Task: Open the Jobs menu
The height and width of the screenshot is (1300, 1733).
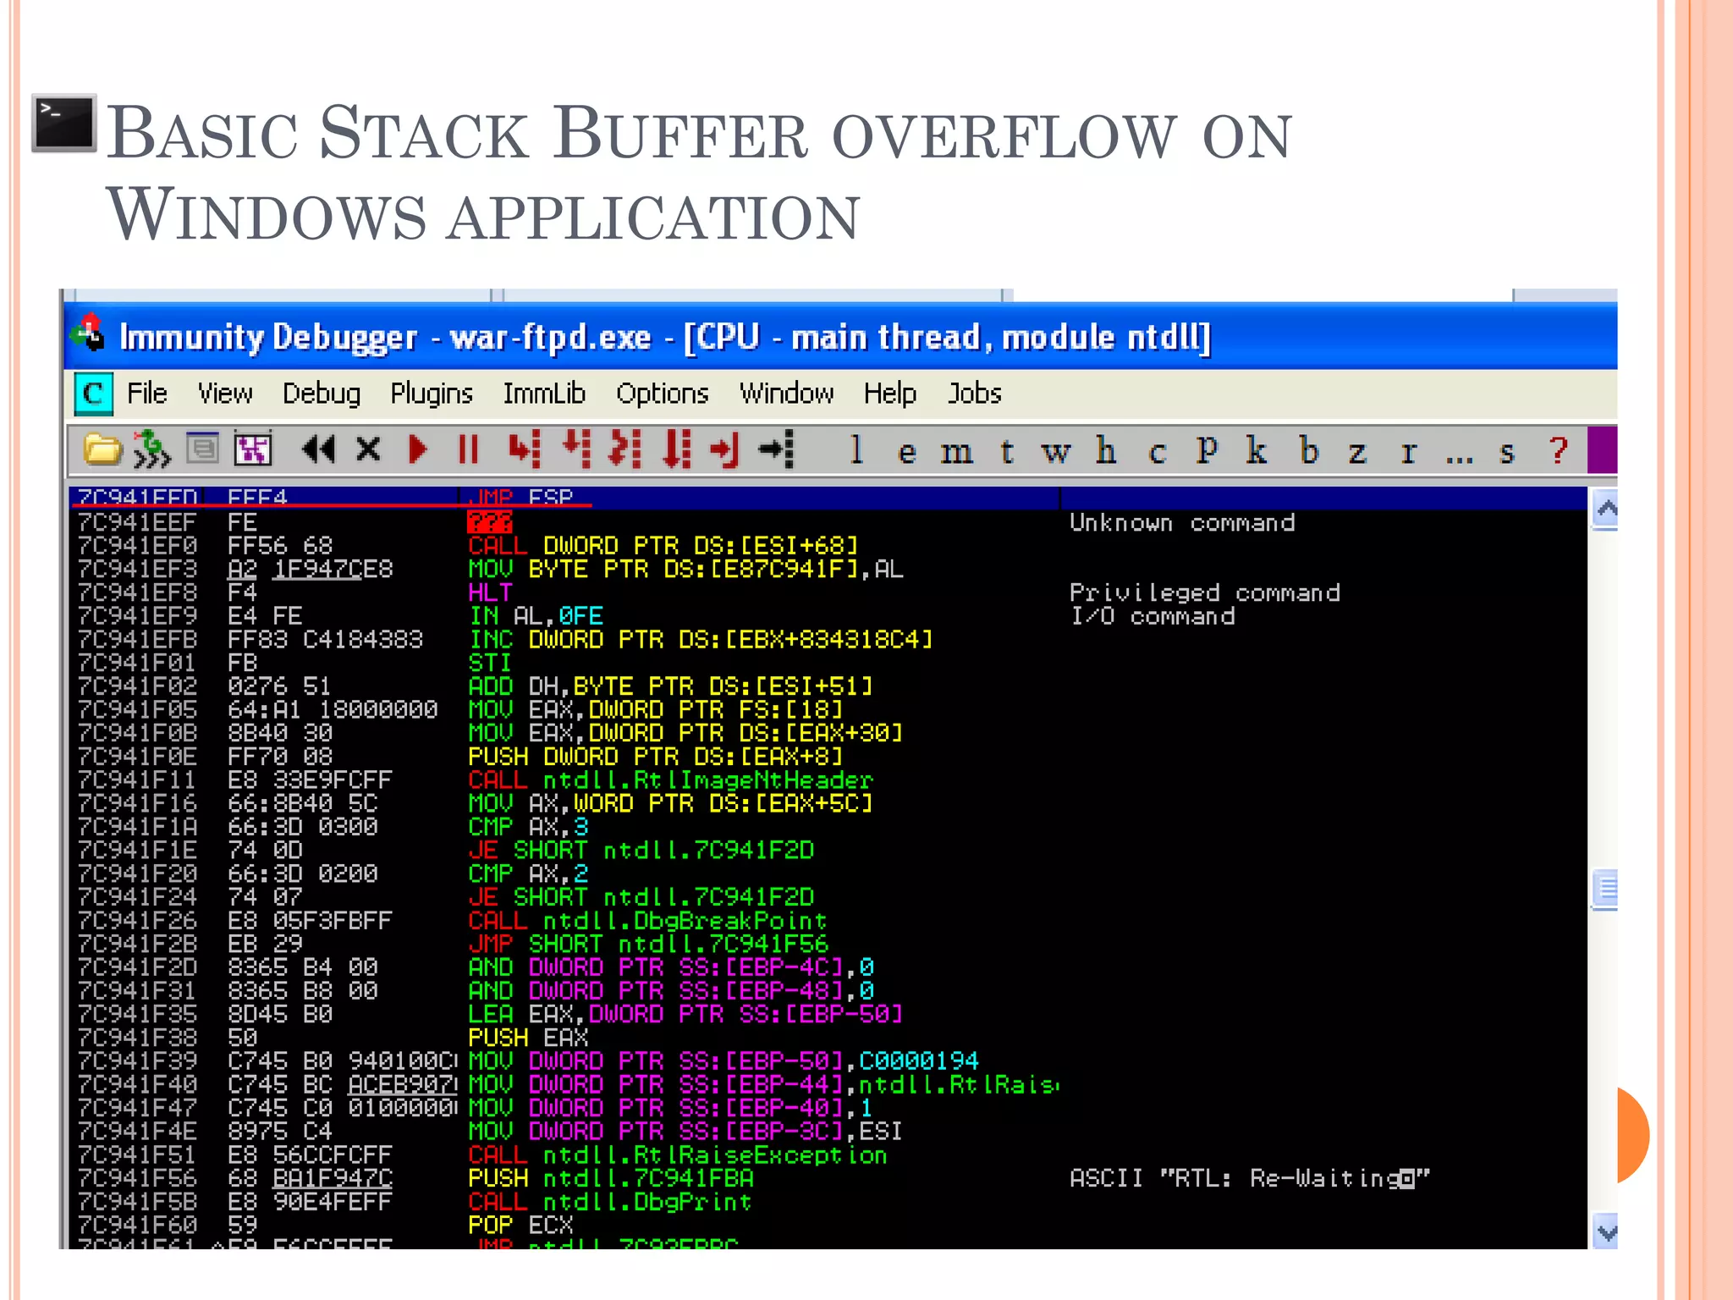Action: pos(974,394)
